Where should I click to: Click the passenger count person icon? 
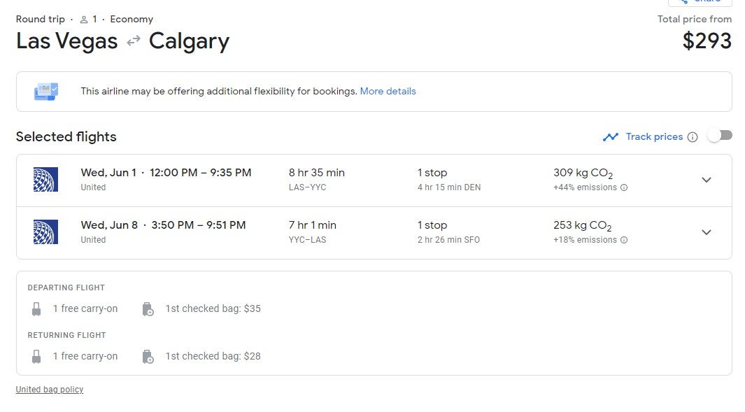(x=84, y=20)
